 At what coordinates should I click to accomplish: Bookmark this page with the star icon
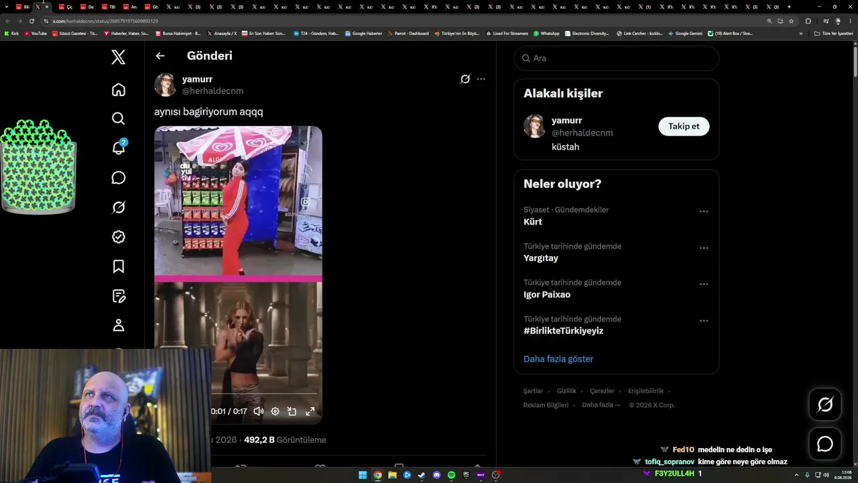(792, 21)
